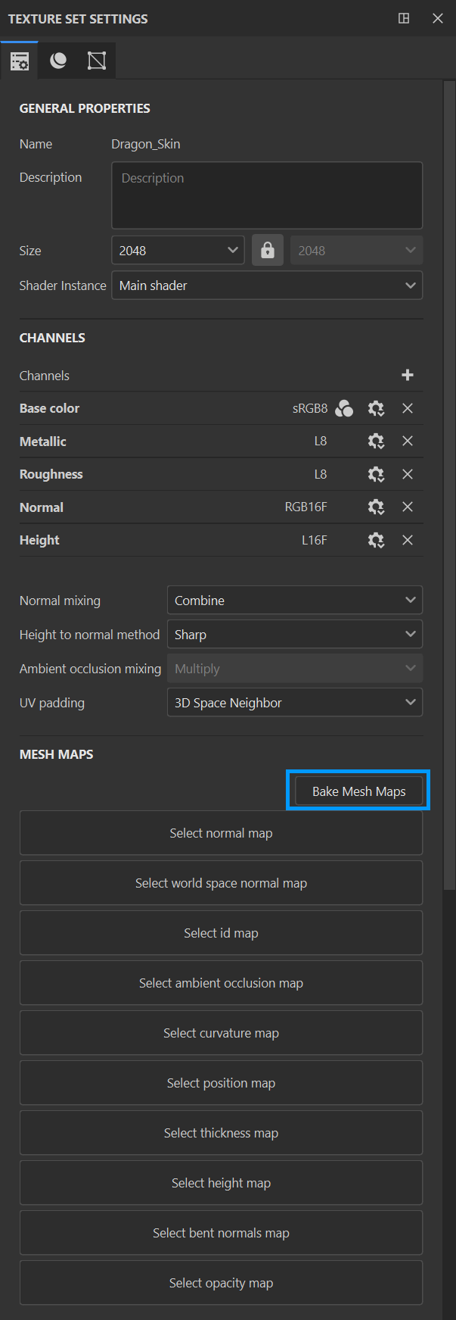
Task: Click Select ambient occlusion map button
Action: [221, 983]
